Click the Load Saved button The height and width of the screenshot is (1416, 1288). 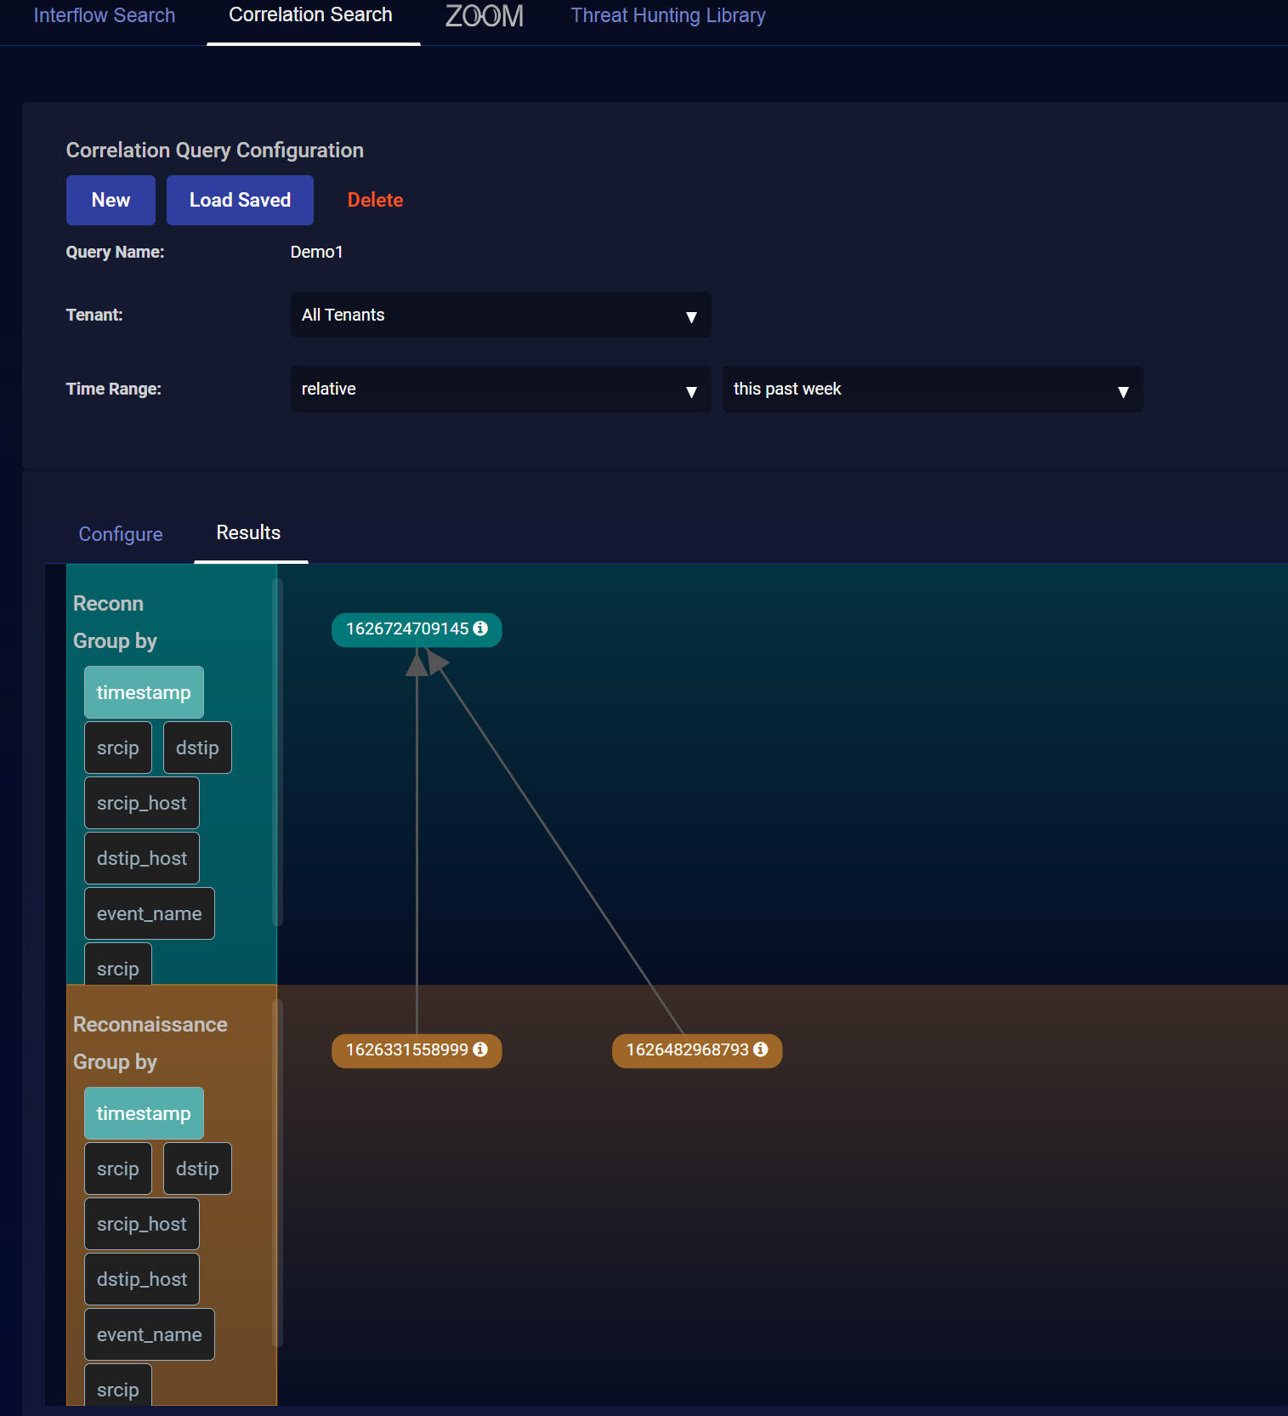tap(240, 200)
